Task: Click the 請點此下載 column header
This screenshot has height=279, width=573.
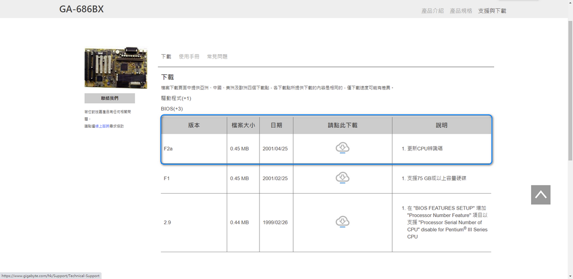Action: [x=342, y=126]
